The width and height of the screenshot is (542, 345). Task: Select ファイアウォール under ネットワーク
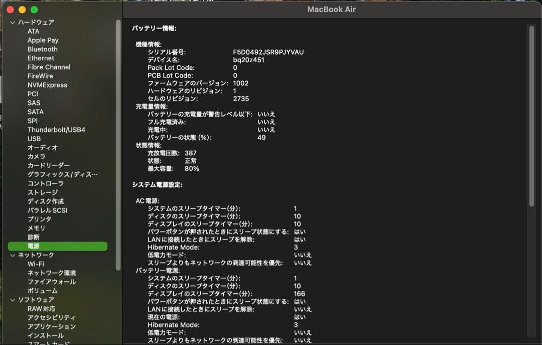point(50,282)
